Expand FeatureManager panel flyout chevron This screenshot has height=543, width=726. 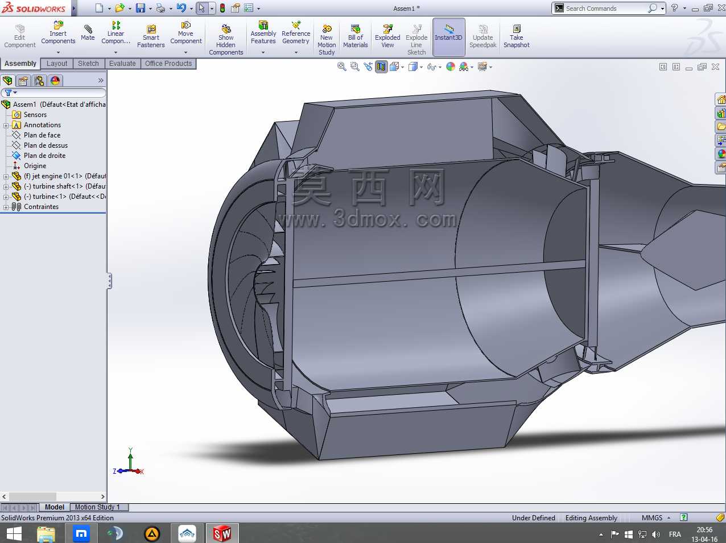101,81
